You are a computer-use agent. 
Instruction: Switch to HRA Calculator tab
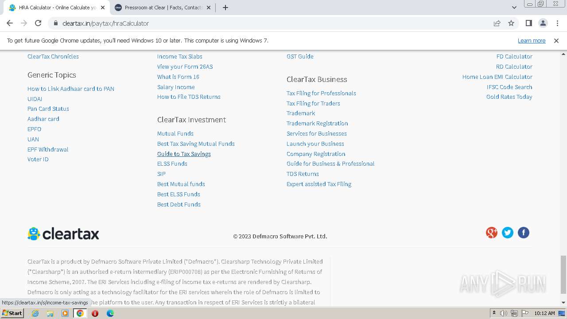pos(56,8)
